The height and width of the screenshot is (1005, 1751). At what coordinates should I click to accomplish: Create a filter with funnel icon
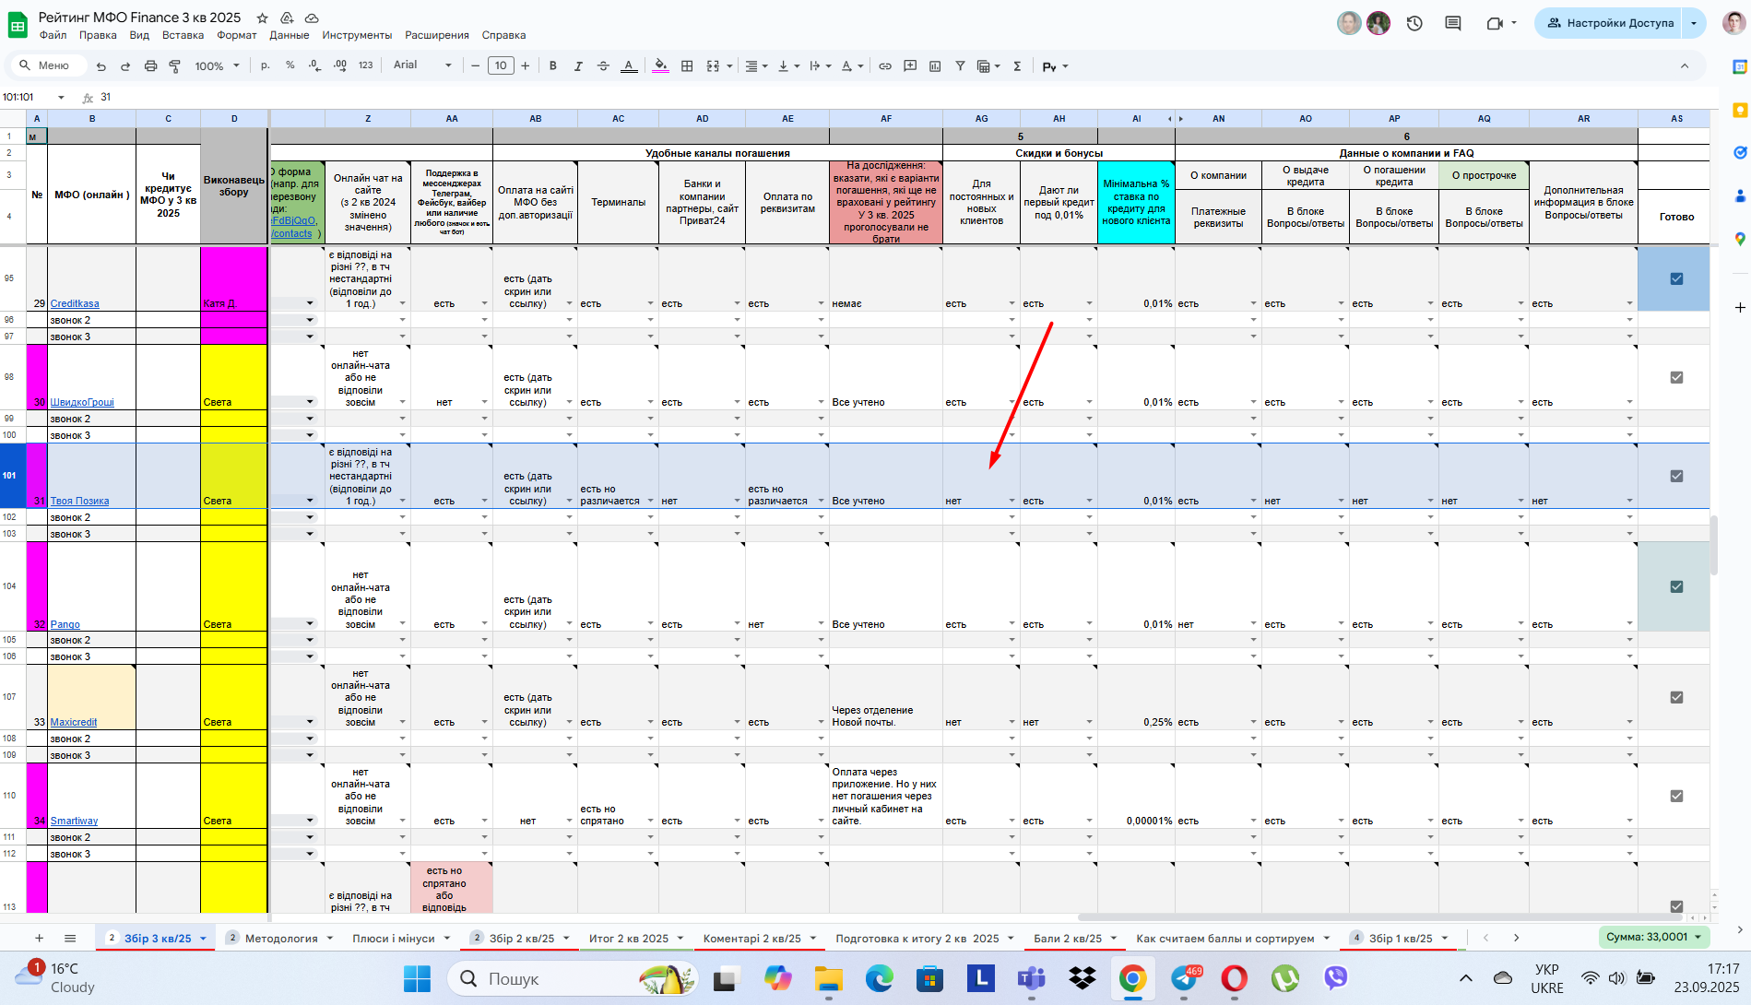tap(960, 66)
